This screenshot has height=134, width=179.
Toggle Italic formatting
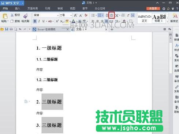point(39,21)
